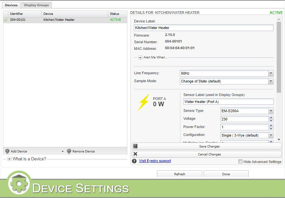Viewport: 285px width, 198px height.
Task: Expand the Alert Me When section
Action: [140, 57]
